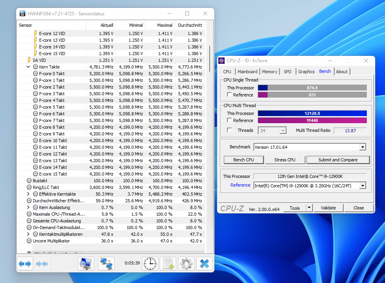The width and height of the screenshot is (385, 283).
Task: Enable Multi Thread Reference checkbox
Action: pos(229,120)
